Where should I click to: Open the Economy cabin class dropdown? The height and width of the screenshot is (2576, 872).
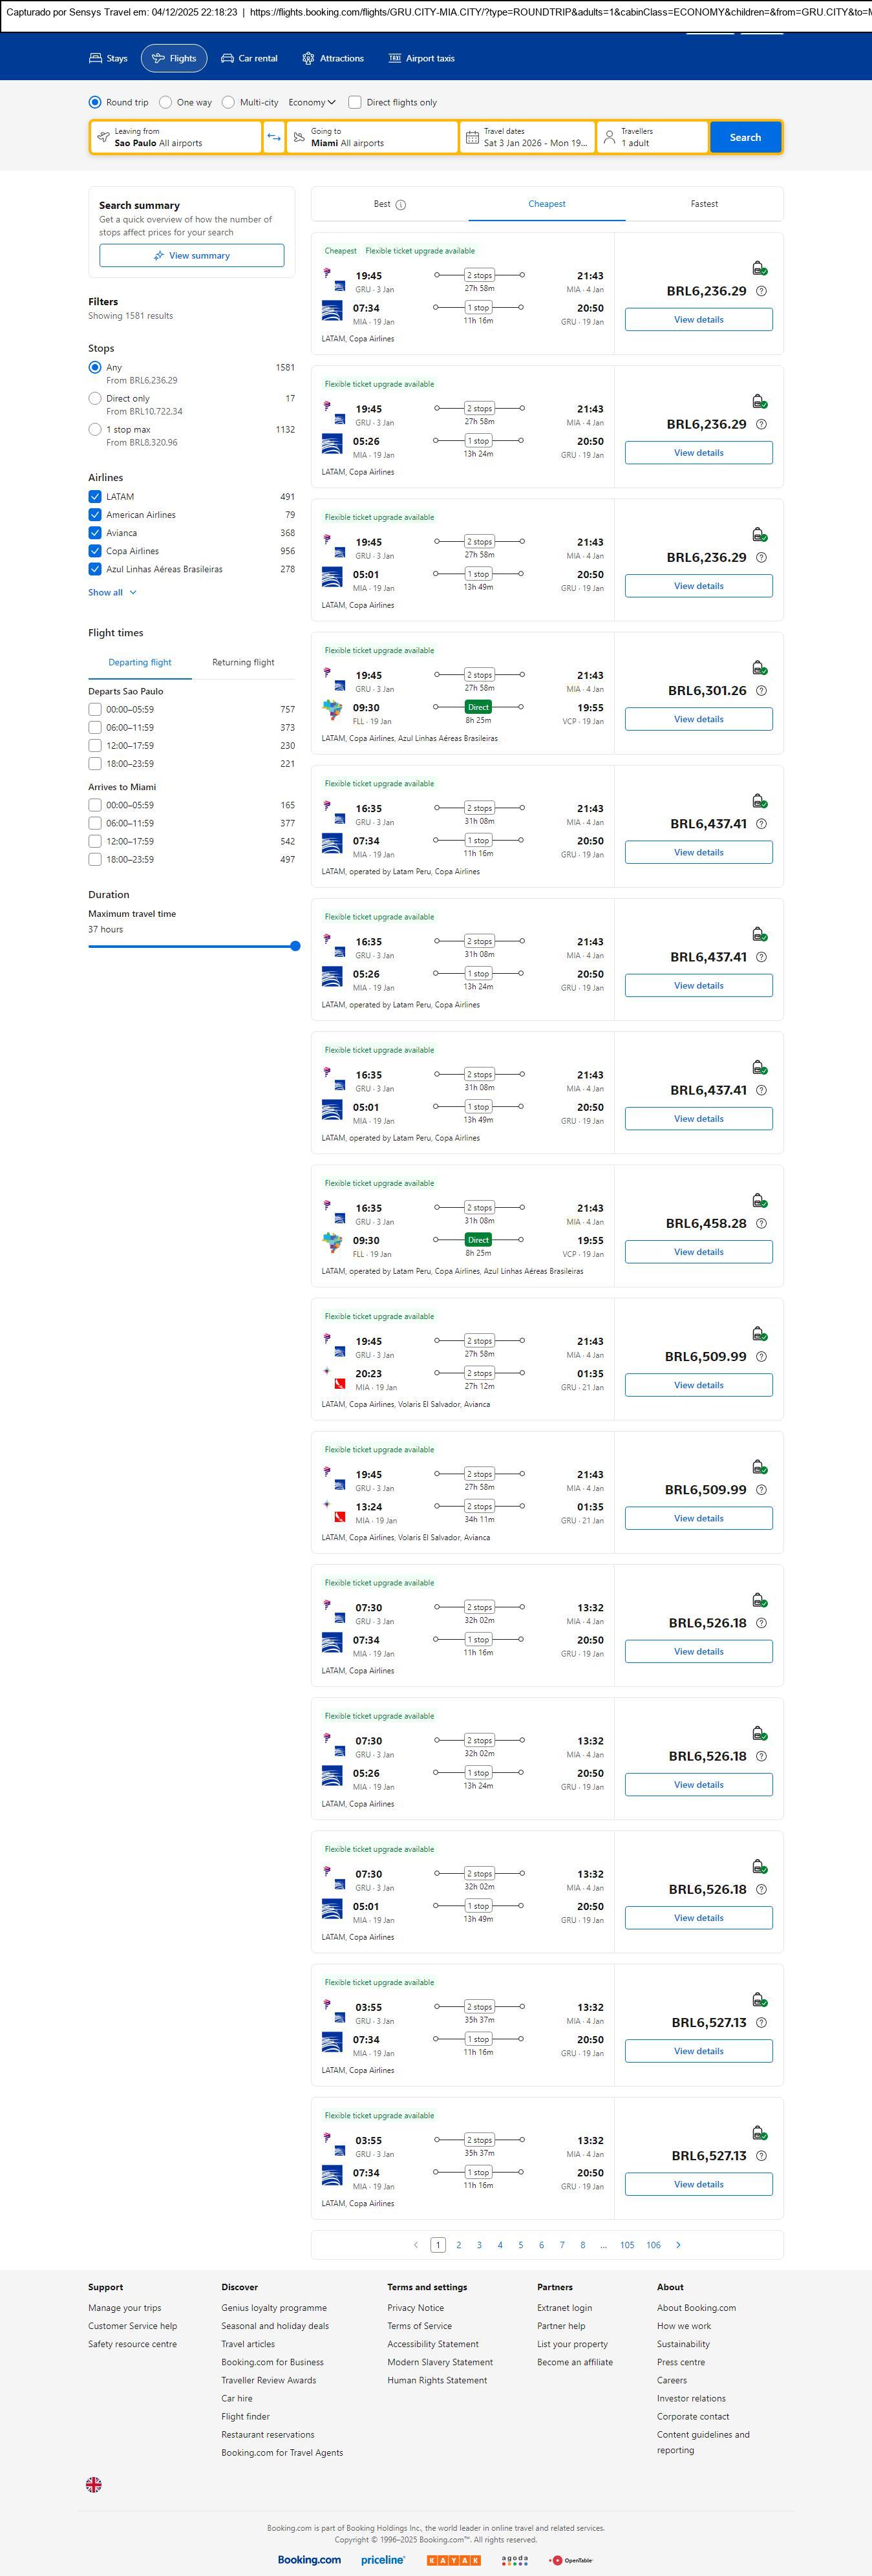[312, 102]
